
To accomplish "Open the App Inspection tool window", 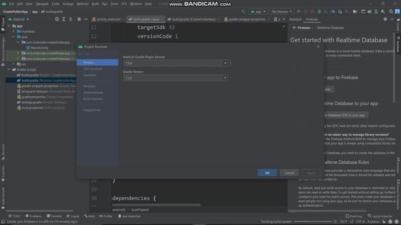I will 130,216.
